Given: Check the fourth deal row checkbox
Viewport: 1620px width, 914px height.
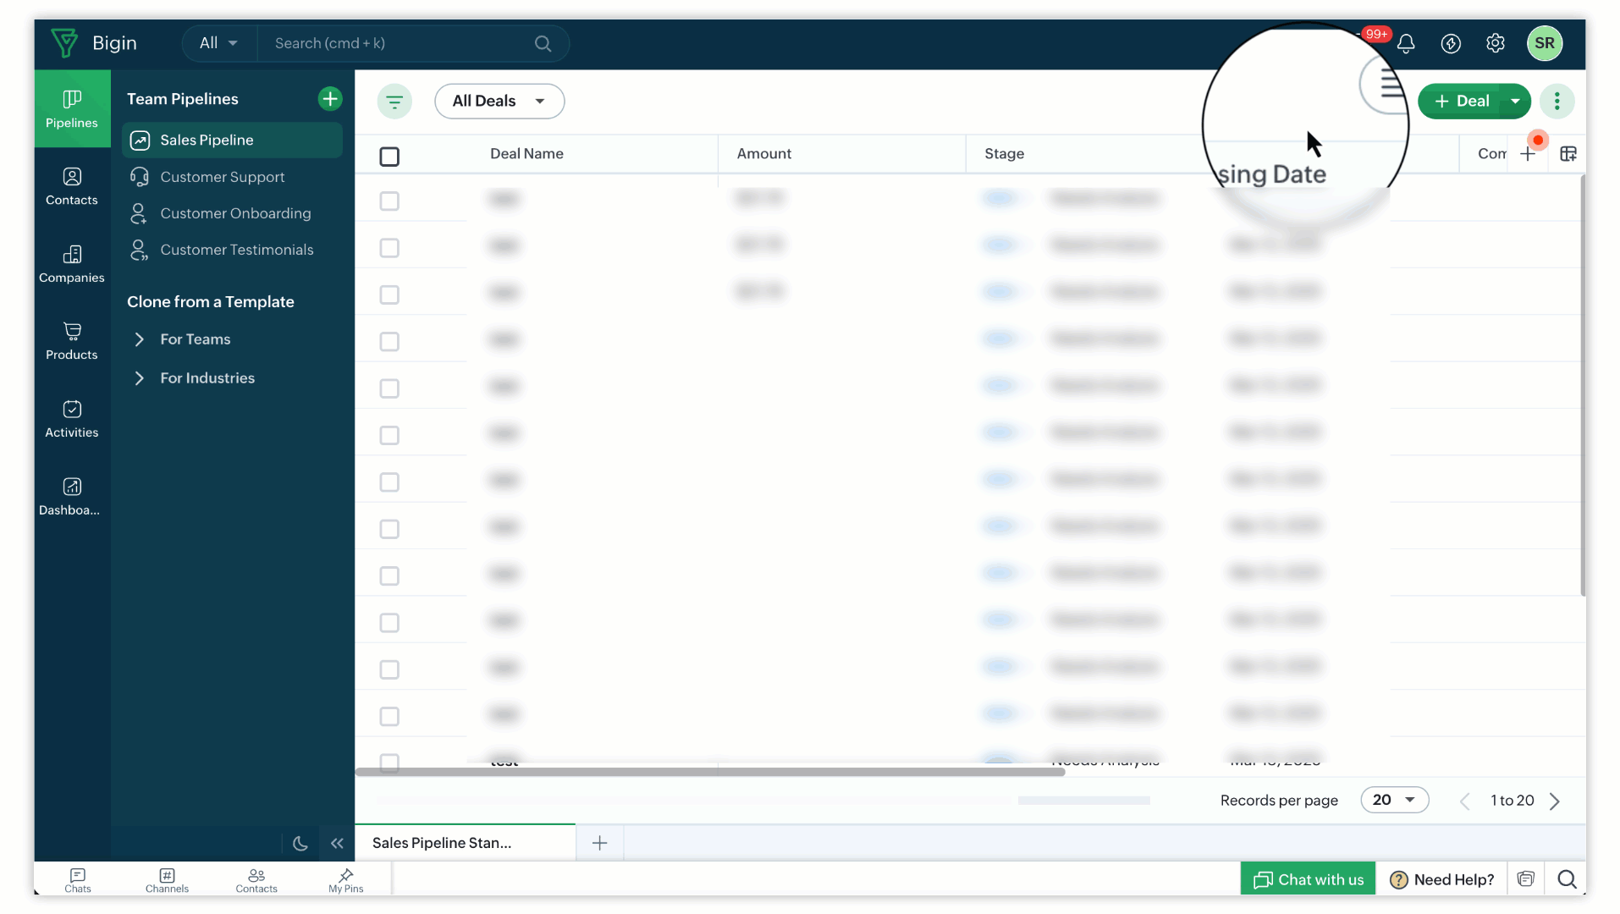Looking at the screenshot, I should click(389, 342).
